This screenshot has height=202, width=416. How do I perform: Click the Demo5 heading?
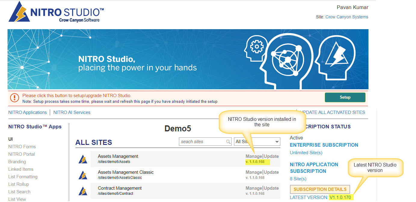tap(178, 129)
